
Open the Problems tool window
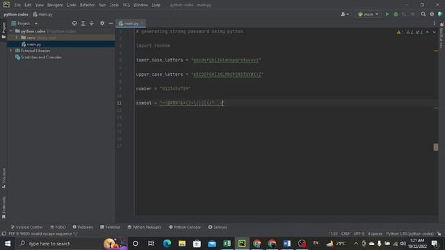tap(83, 227)
